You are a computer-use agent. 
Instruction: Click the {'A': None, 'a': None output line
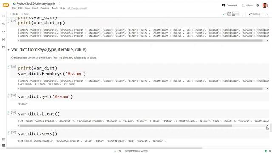47,84
